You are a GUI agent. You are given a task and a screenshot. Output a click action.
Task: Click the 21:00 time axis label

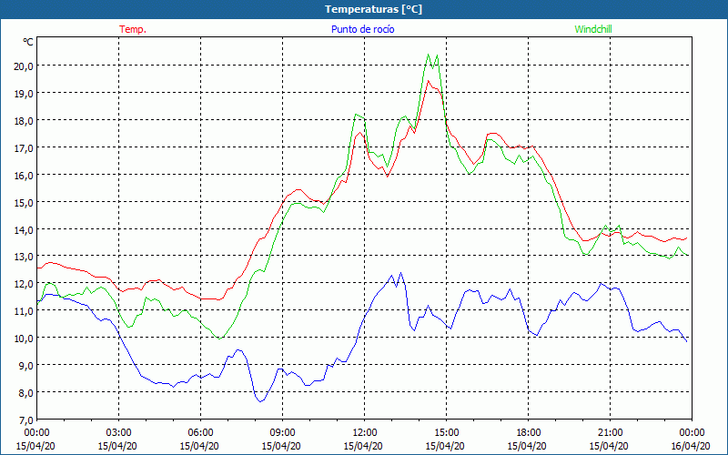[610, 433]
